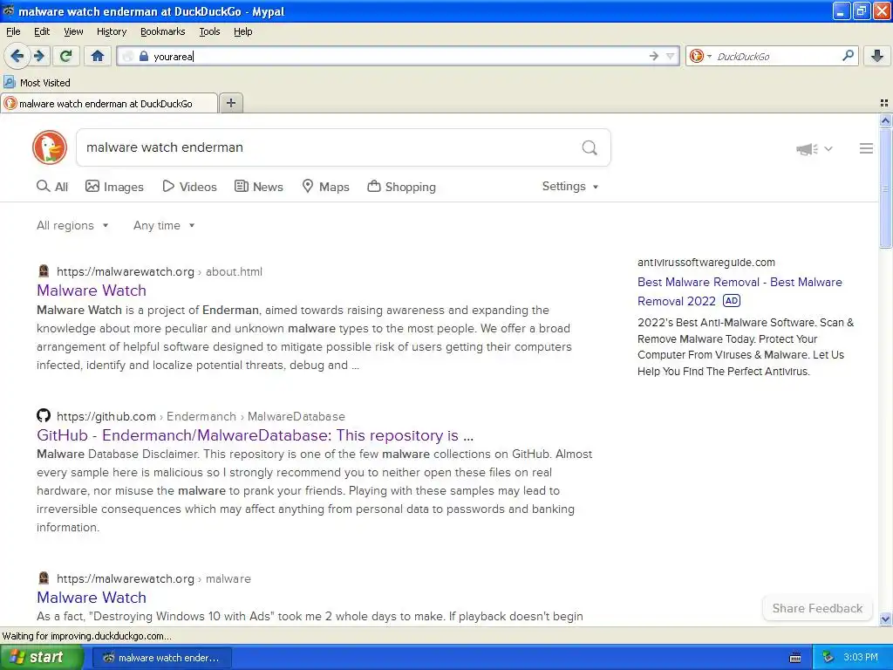Click the Share Feedback button
The height and width of the screenshot is (670, 893).
[x=817, y=608]
